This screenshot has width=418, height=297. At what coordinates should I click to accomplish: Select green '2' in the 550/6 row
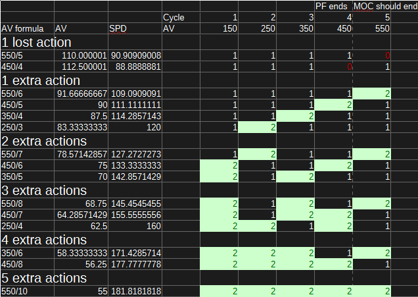(x=371, y=94)
